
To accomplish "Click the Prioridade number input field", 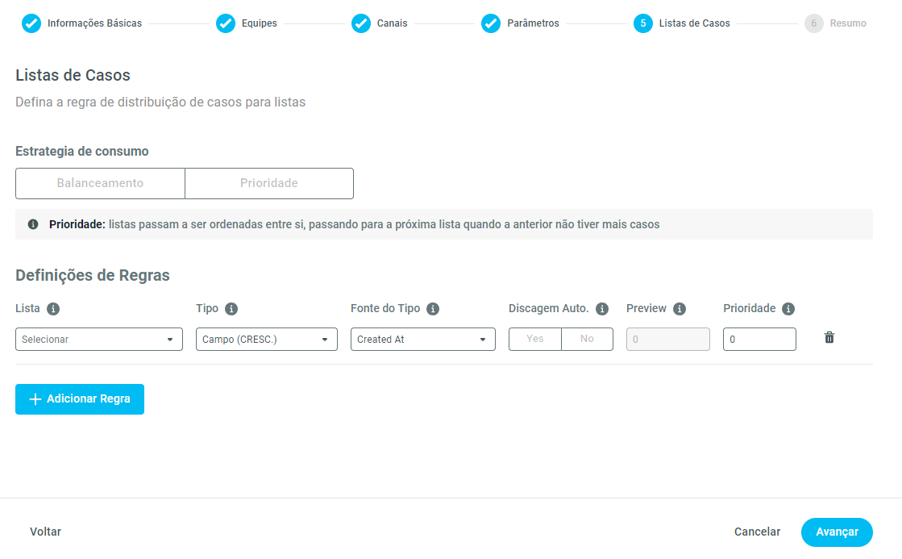I will [x=759, y=340].
